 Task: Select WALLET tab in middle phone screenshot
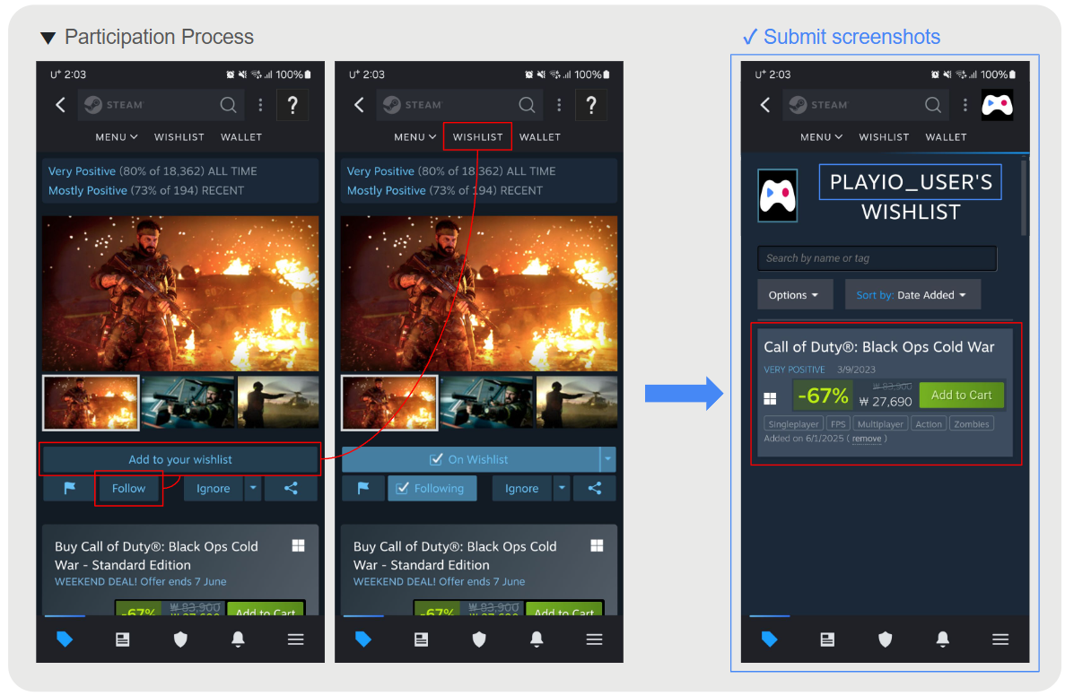point(540,137)
